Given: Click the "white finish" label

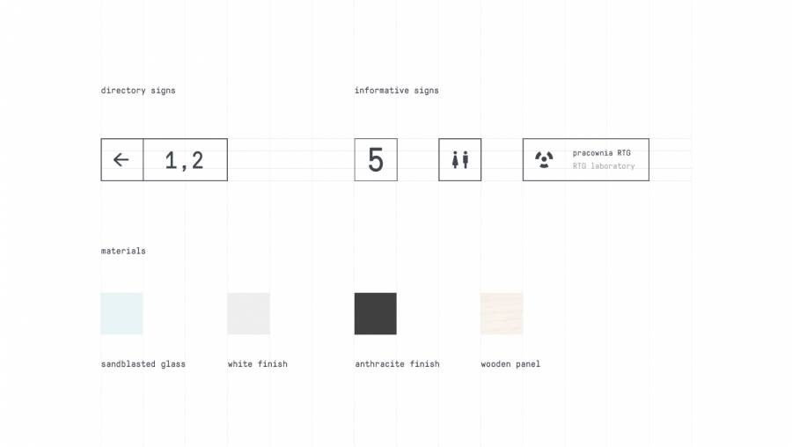Looking at the screenshot, I should click(258, 364).
